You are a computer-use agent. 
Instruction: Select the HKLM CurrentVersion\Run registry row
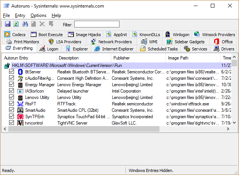click(x=116, y=65)
